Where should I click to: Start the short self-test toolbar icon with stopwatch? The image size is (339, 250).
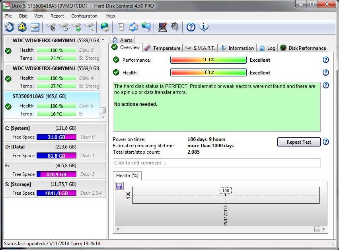click(51, 27)
